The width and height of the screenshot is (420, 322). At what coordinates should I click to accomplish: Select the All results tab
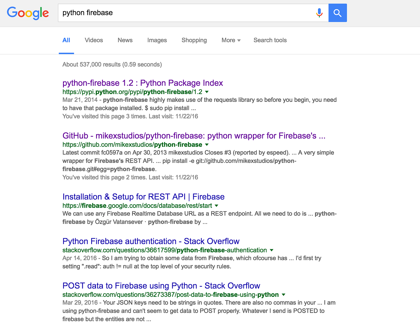[66, 40]
